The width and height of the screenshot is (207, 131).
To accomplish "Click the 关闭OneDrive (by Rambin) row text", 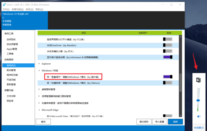I will pos(62,45).
